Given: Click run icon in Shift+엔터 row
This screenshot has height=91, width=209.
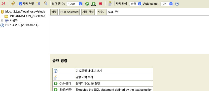Looking at the screenshot, I should pos(56,89).
